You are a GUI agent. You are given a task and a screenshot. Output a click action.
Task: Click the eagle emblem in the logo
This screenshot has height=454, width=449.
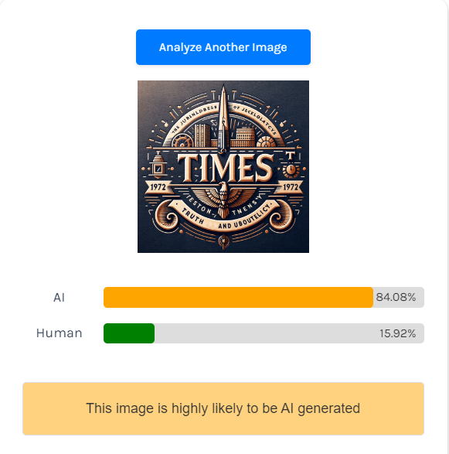[x=223, y=198]
